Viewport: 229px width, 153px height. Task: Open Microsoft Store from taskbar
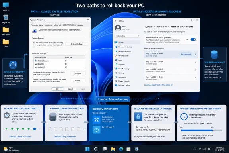pos(128,149)
